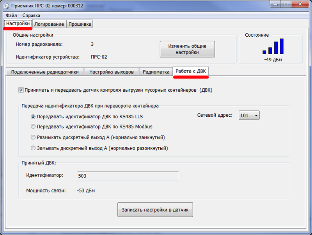Switch to the Логирование tab
This screenshot has height=235, width=312.
[49, 24]
